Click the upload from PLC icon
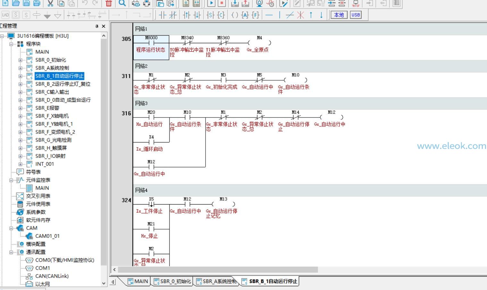This screenshot has height=290, width=487. (245, 4)
